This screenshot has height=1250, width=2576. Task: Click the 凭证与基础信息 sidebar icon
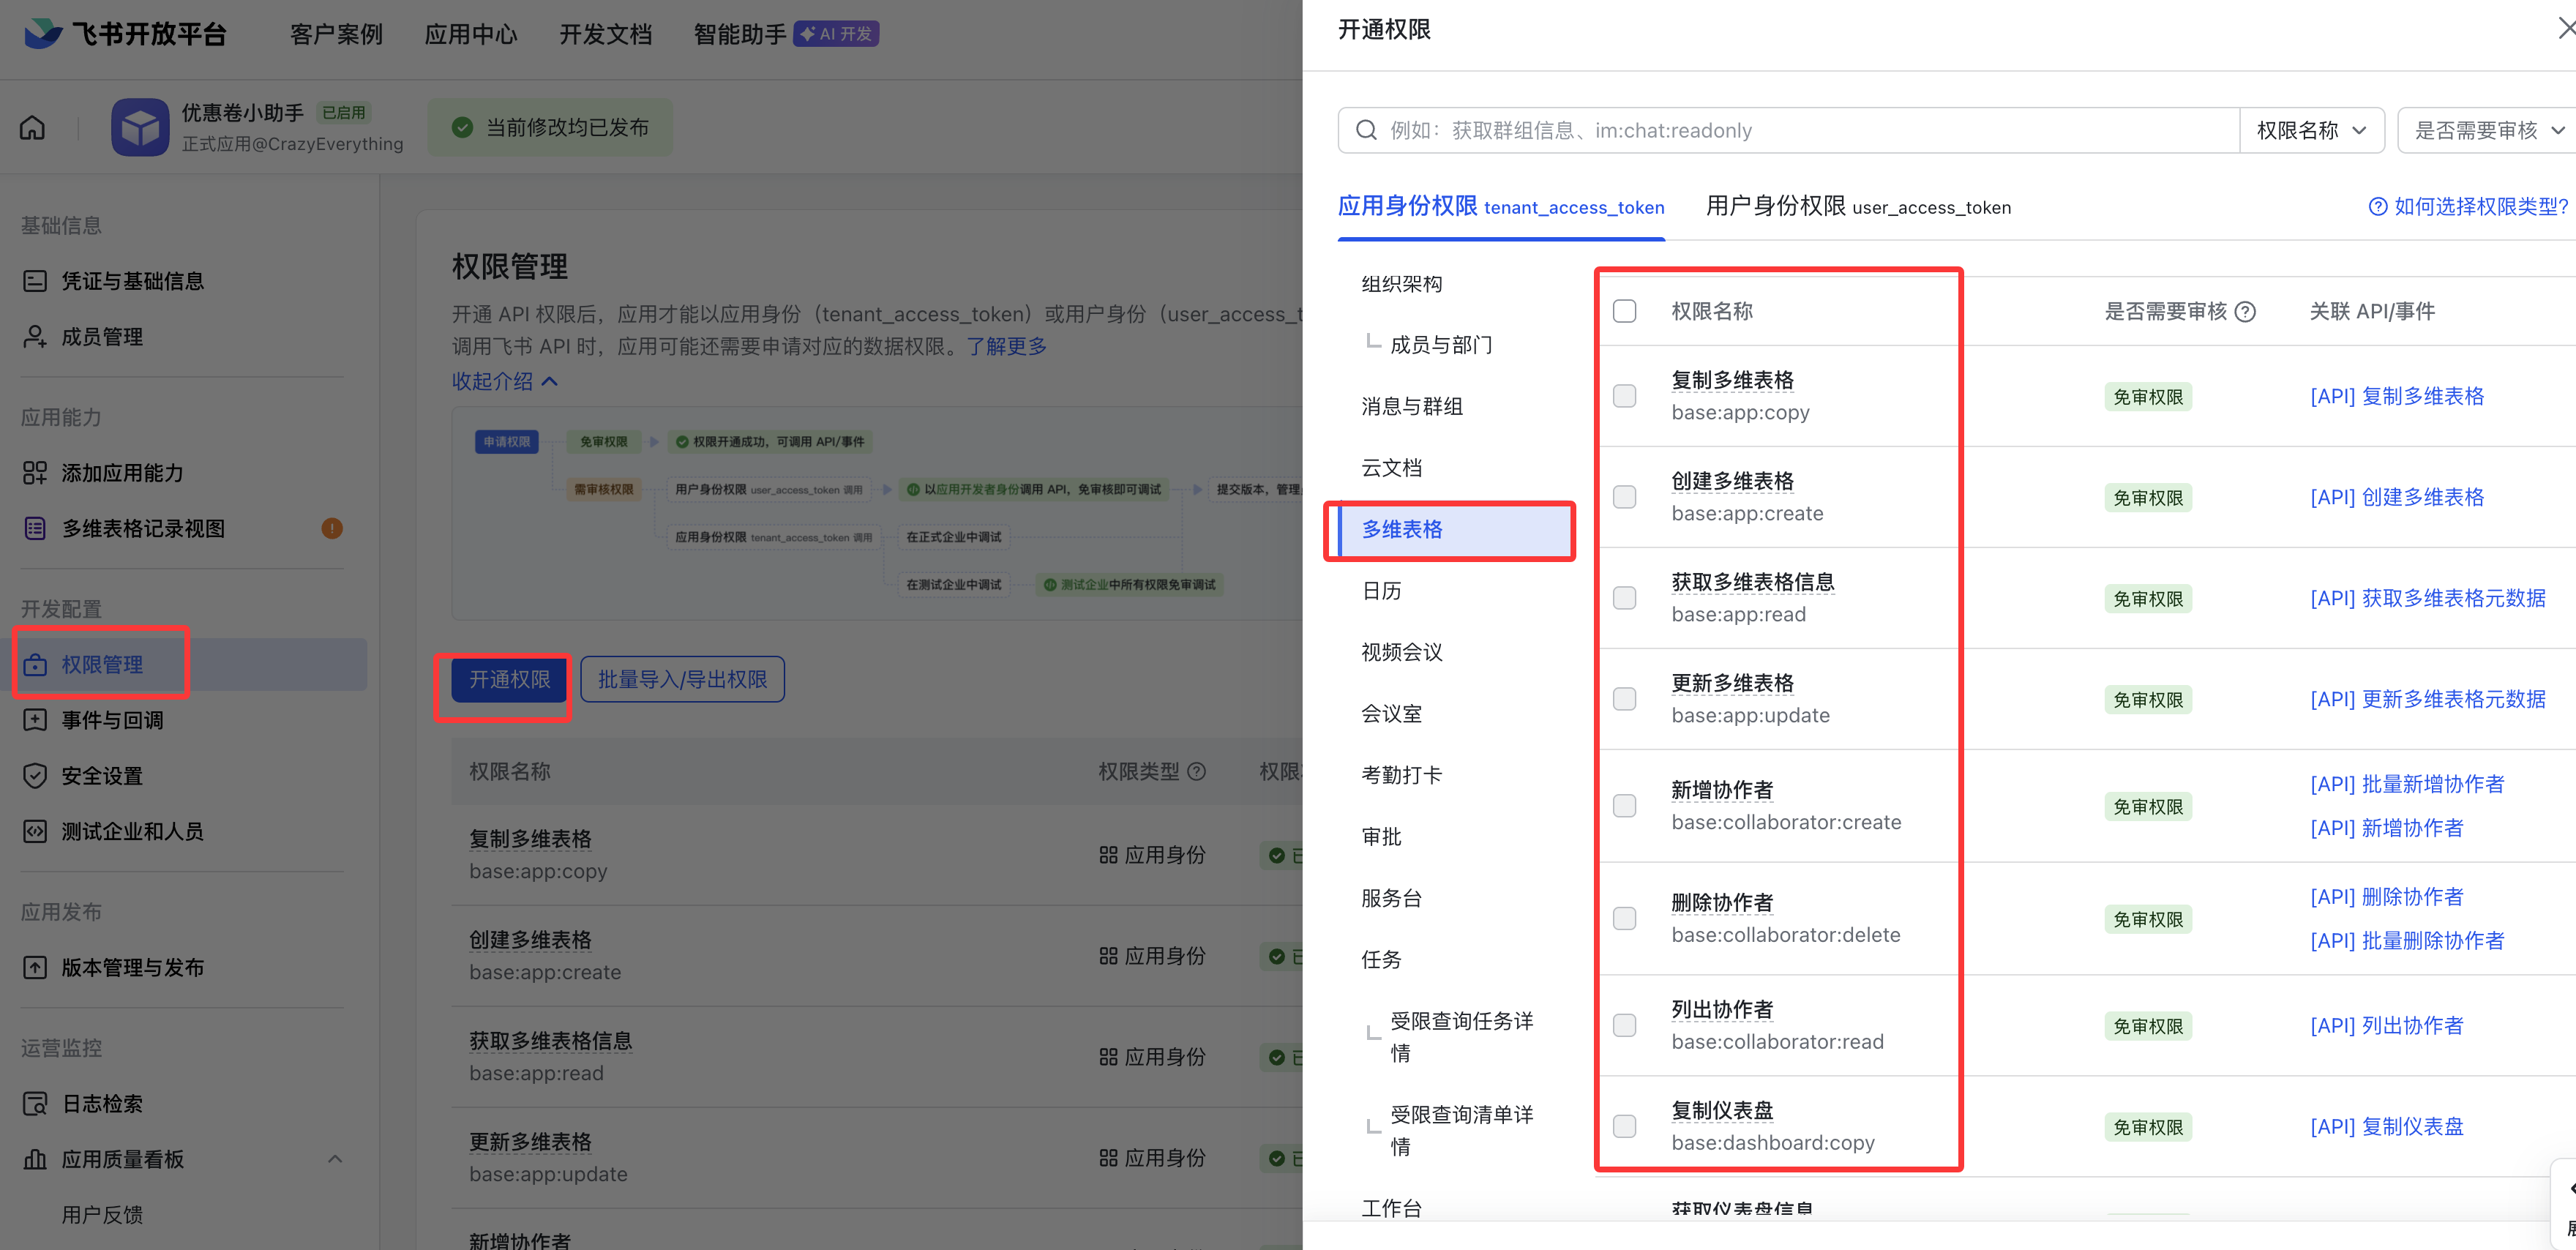[x=35, y=281]
